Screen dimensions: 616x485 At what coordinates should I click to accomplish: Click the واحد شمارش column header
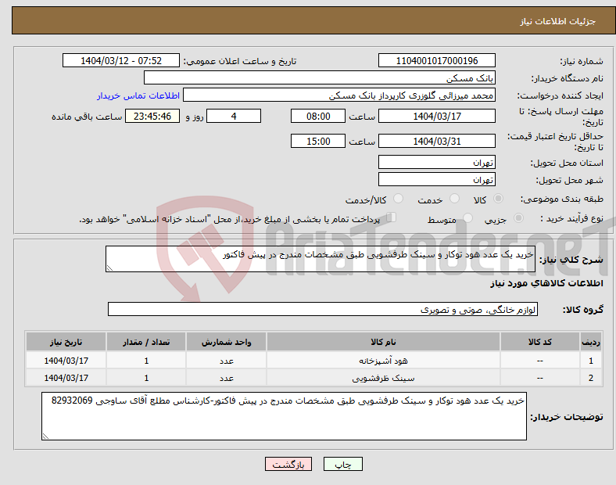[x=226, y=342]
